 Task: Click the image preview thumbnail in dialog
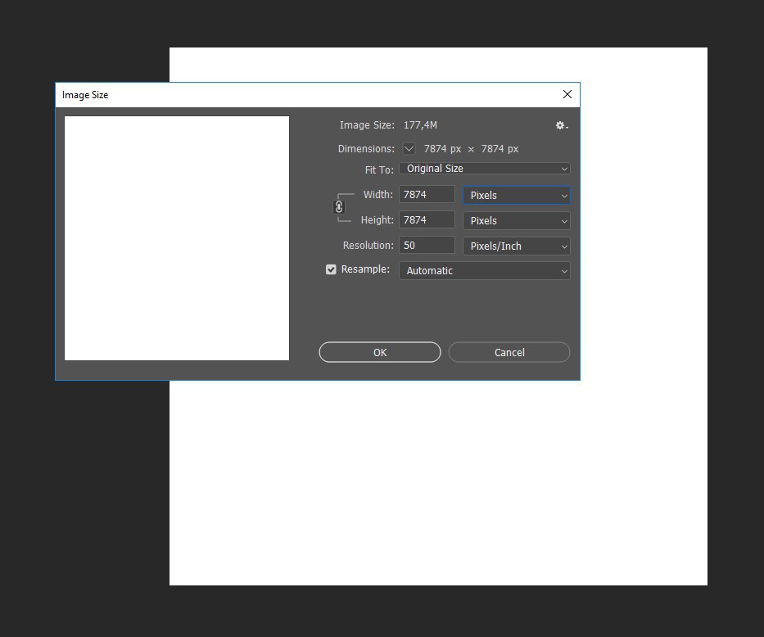point(177,238)
